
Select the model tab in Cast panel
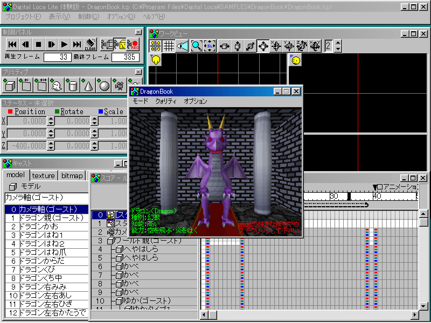[x=16, y=175]
